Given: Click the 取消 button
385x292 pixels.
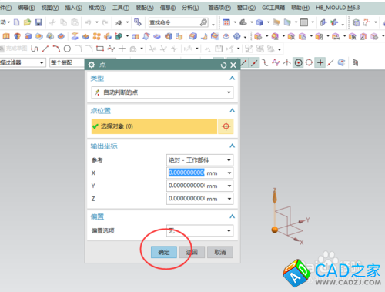Looking at the screenshot, I should click(x=220, y=252).
